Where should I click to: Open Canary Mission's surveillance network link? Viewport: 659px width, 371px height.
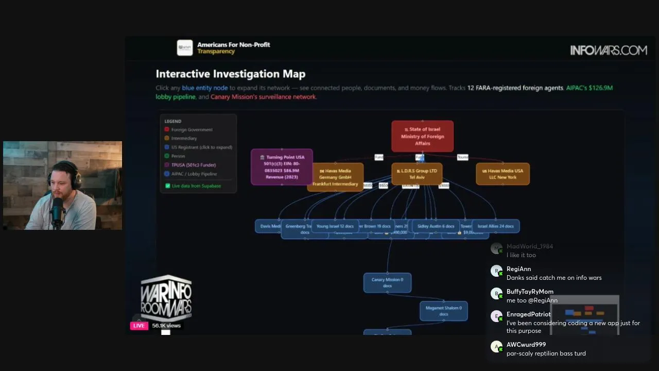263,97
